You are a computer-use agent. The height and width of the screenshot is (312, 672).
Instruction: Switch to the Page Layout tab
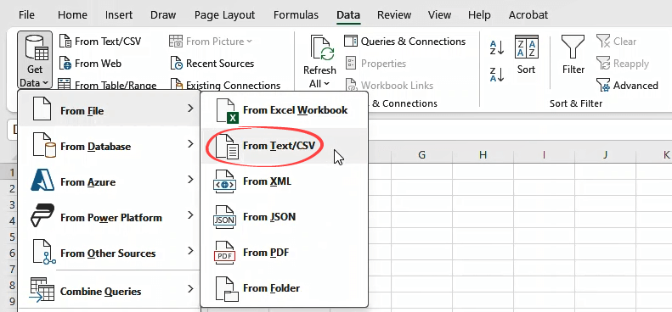click(224, 15)
